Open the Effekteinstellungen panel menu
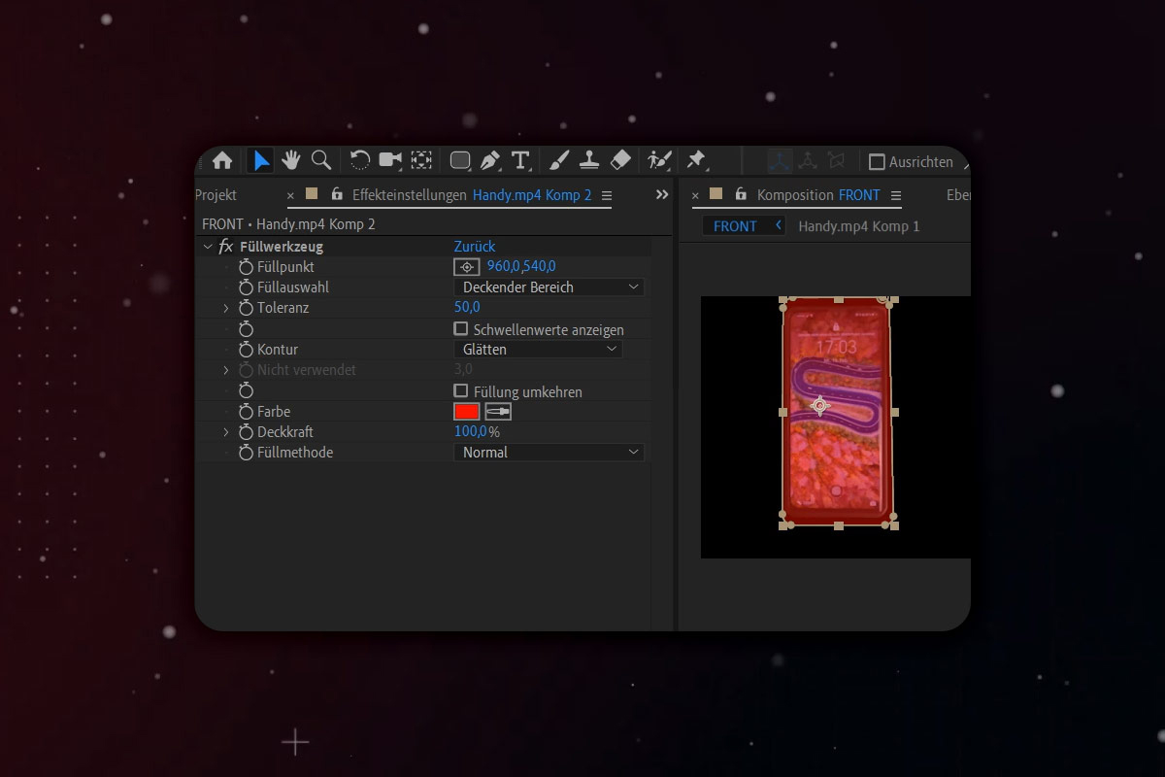This screenshot has height=777, width=1165. coord(607,195)
